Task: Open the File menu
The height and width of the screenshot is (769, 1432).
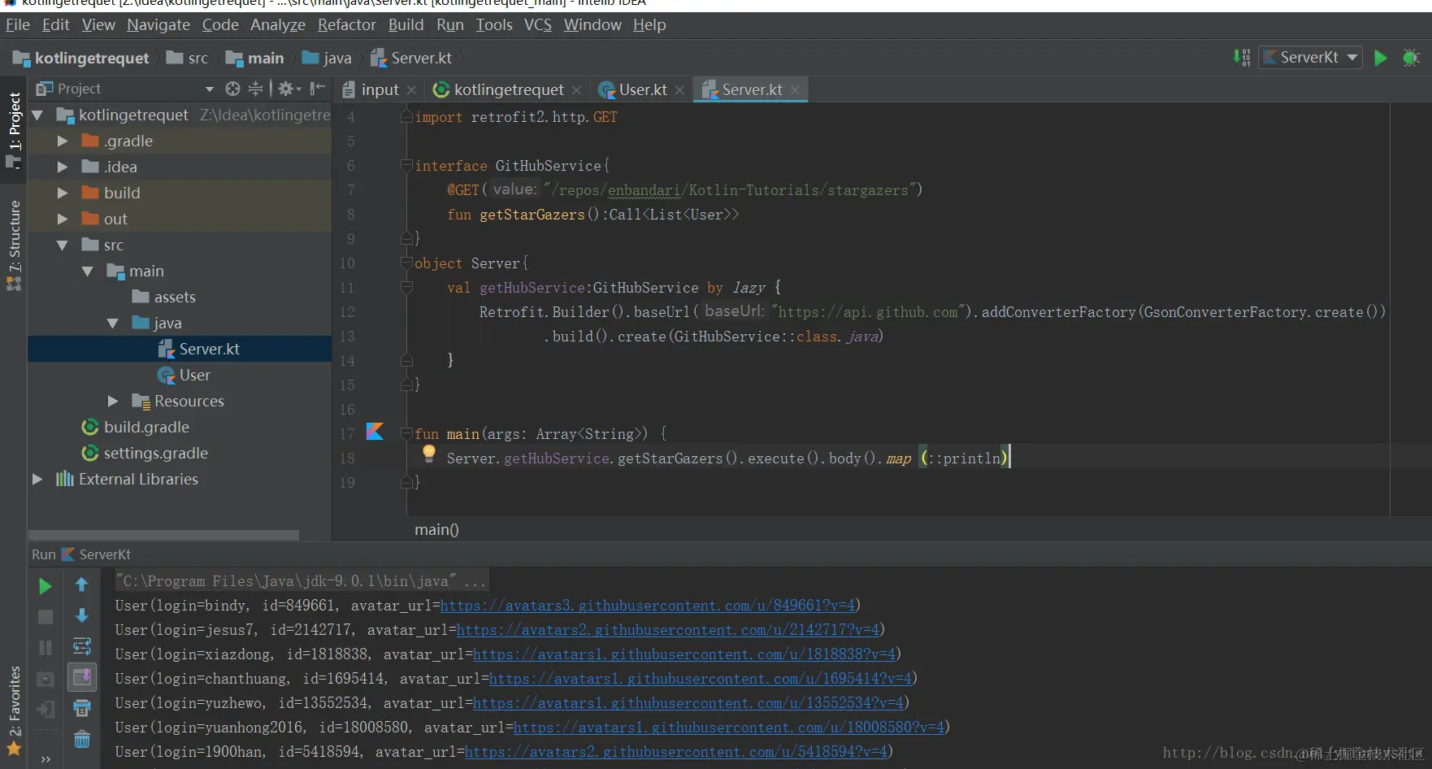Action: point(18,25)
